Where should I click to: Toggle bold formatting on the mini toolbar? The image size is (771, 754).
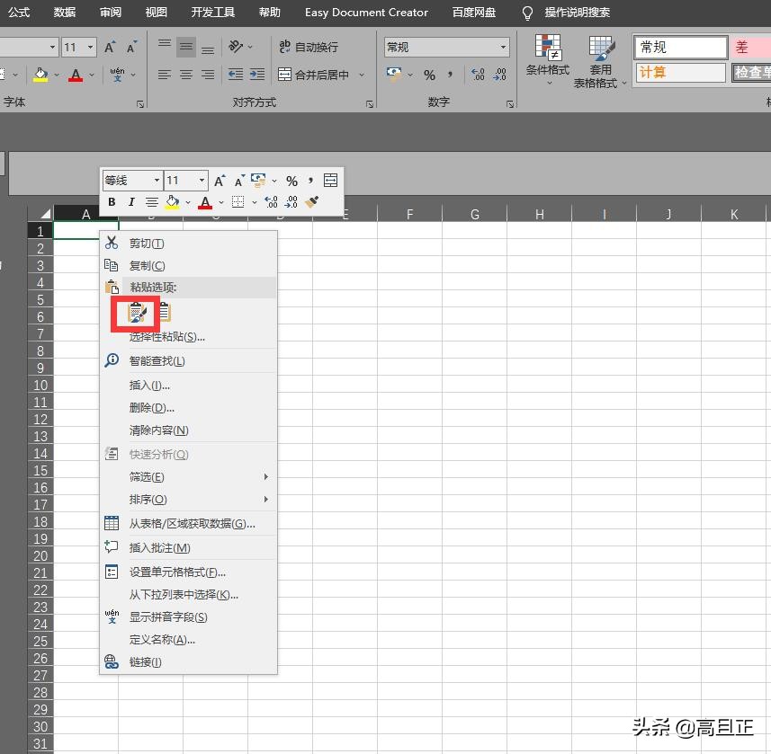tap(112, 201)
